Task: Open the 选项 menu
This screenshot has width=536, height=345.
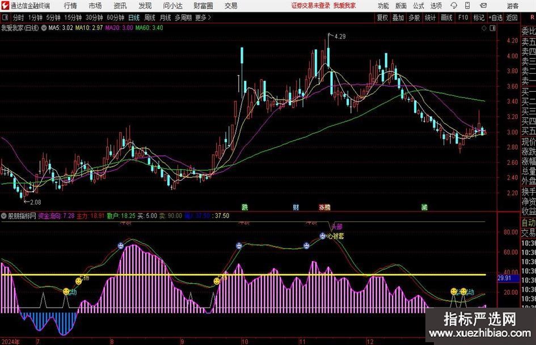Action: (436, 6)
